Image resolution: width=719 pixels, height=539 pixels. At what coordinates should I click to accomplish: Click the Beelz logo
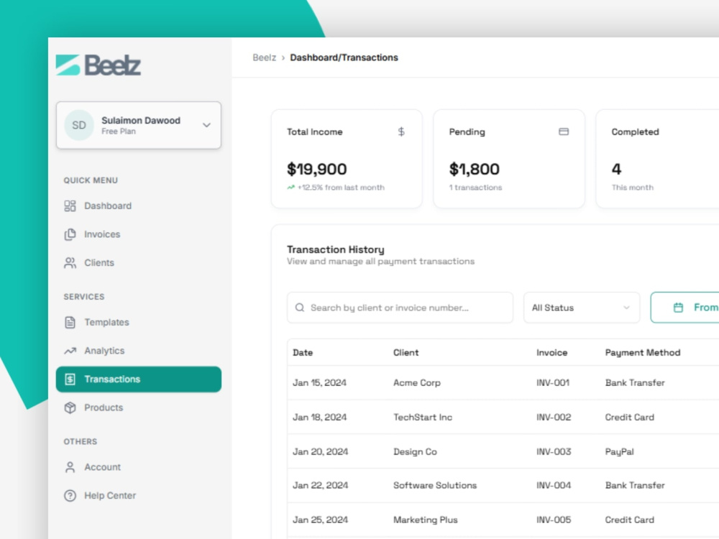98,65
